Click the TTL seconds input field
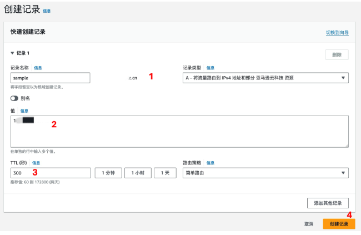This screenshot has width=361, height=235. [x=50, y=173]
